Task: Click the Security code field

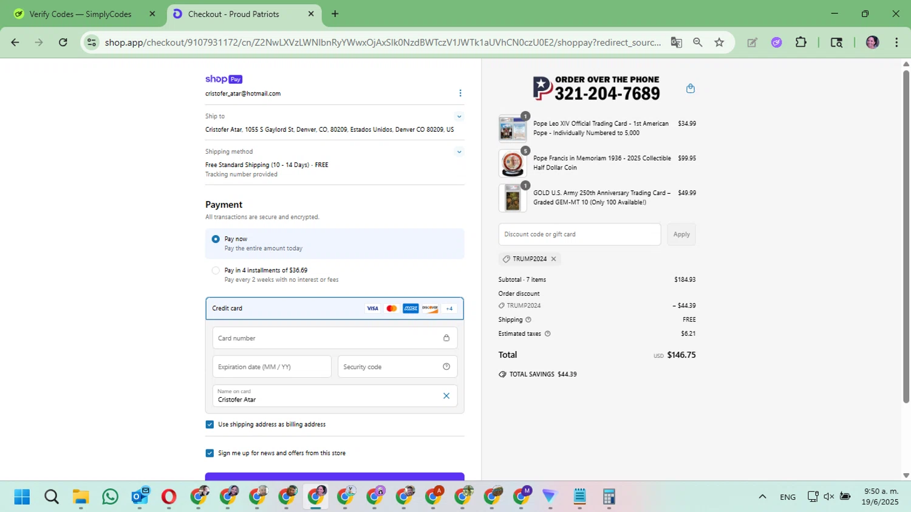Action: pos(397,367)
